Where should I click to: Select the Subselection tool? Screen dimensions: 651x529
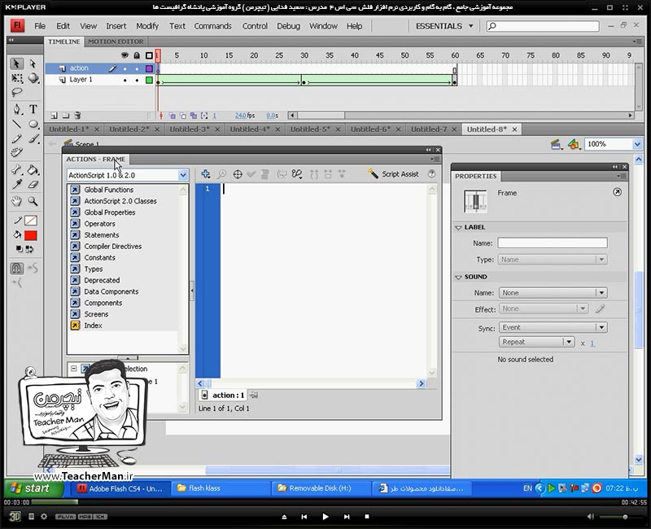click(x=33, y=63)
